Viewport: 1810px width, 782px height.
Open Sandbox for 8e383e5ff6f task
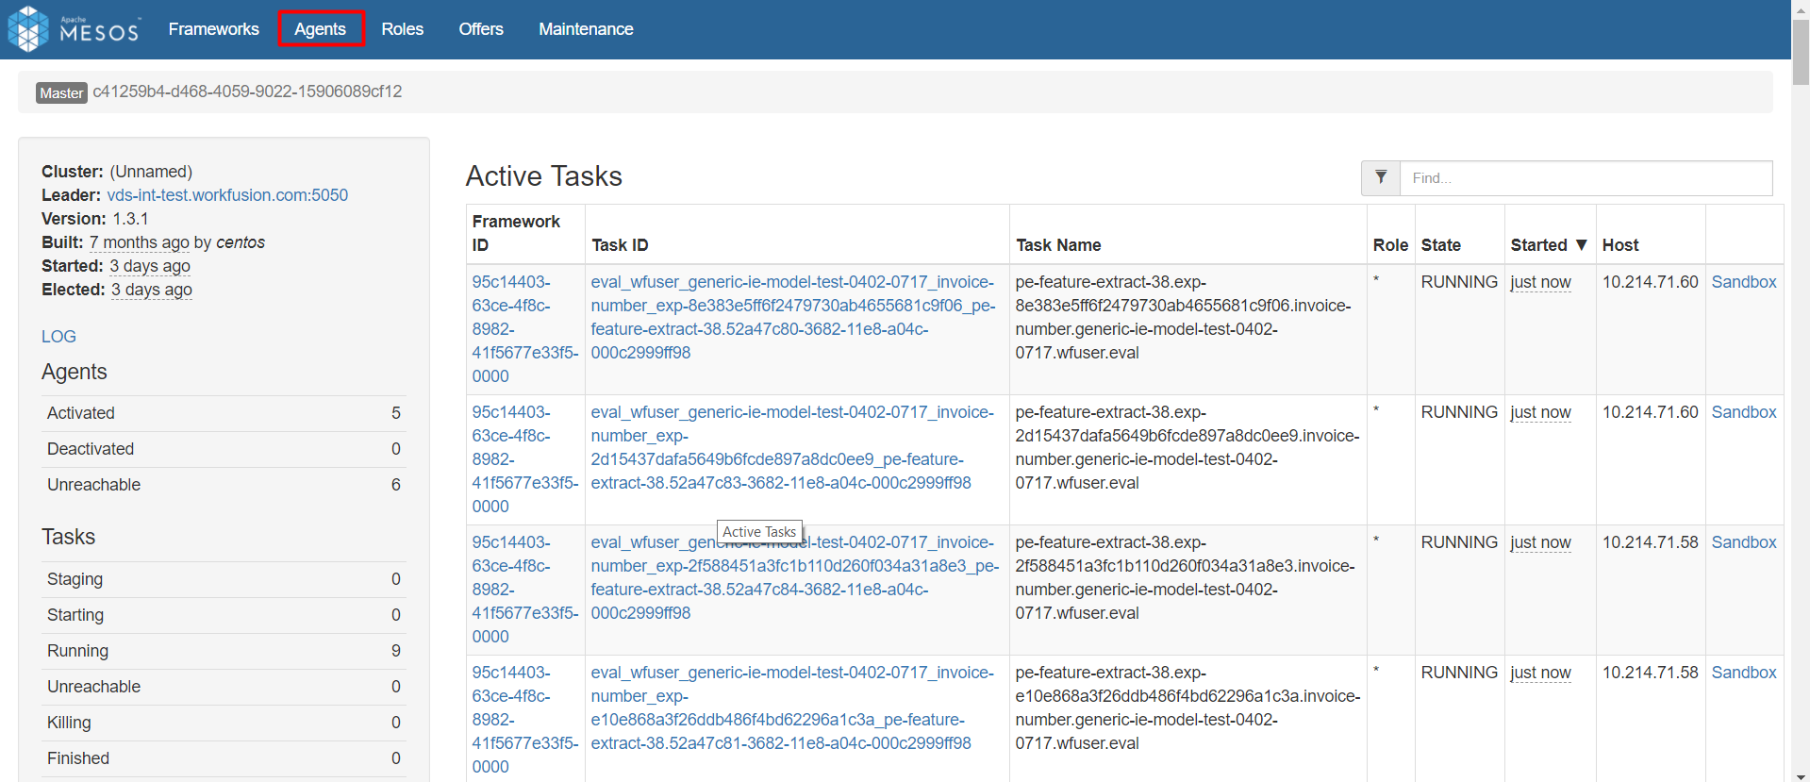click(x=1744, y=282)
